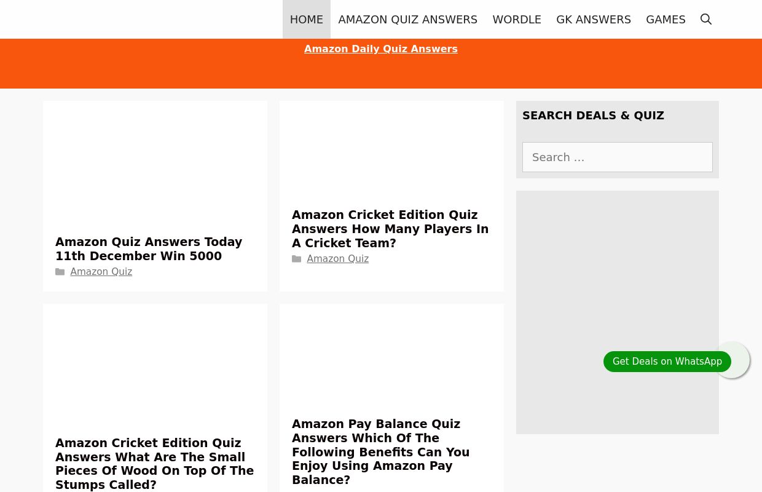Open the WORDLE menu item
The height and width of the screenshot is (492, 762).
[517, 20]
